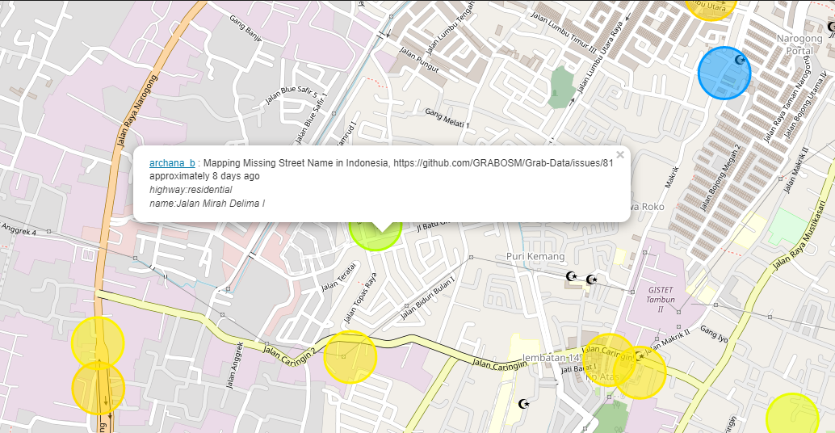The image size is (835, 433).
Task: Click the Jalan Raya Taman Narogong label
Action: point(787,99)
